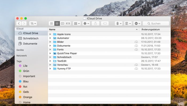Select iCloud Drive in the sidebar

(x=31, y=33)
